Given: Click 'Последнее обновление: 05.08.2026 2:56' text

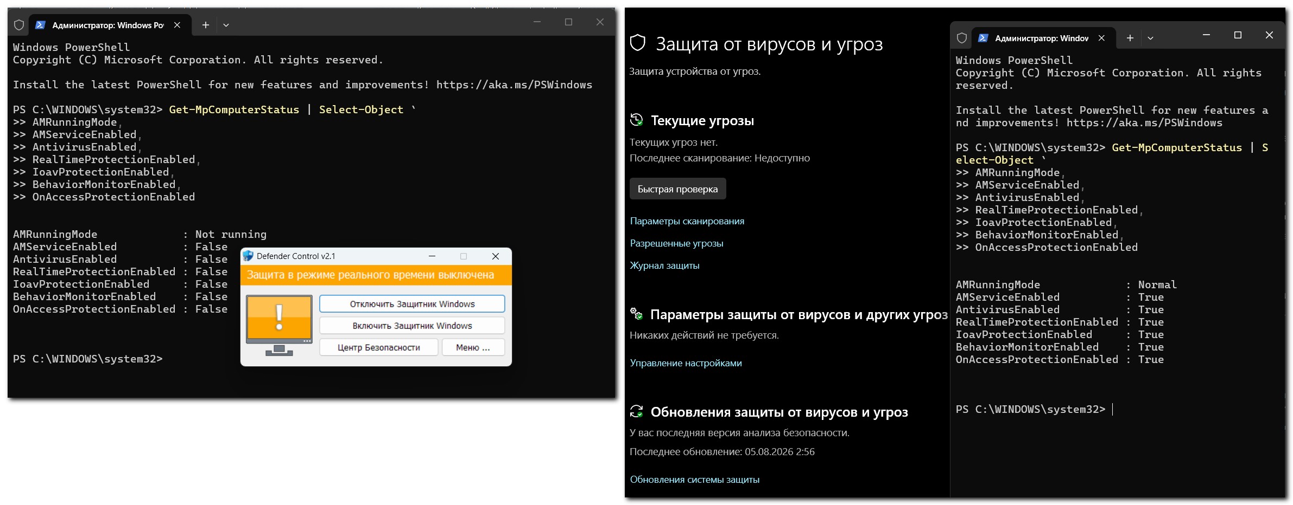Looking at the screenshot, I should (x=722, y=452).
